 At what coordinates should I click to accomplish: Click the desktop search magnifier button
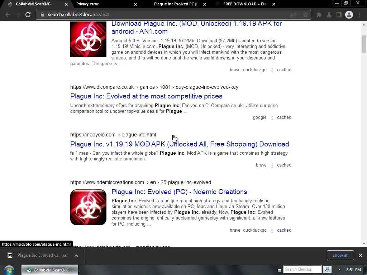coord(327,269)
